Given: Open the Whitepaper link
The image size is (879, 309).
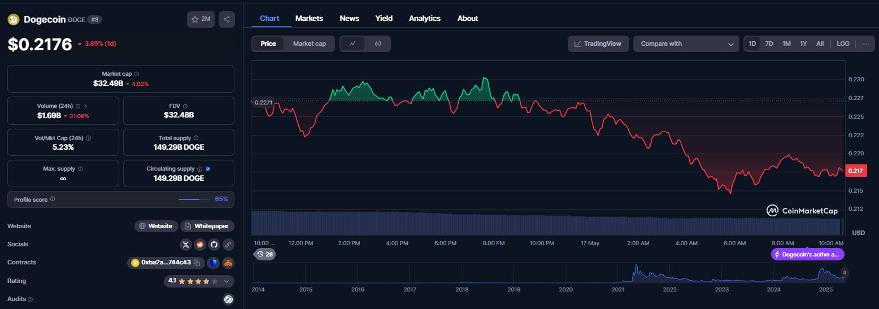Looking at the screenshot, I should tap(207, 226).
